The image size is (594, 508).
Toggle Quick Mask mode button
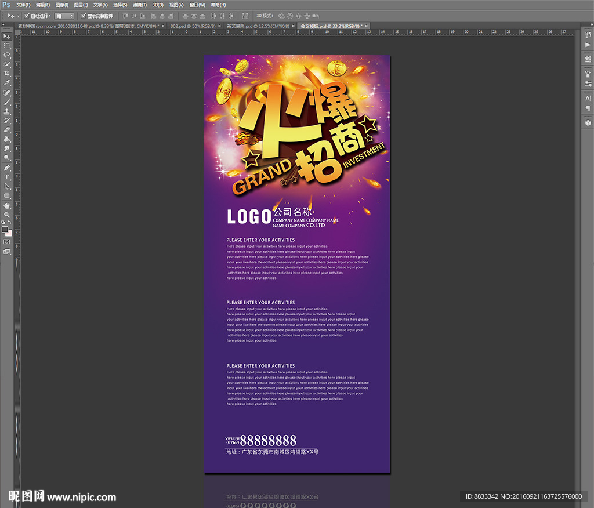pyautogui.click(x=7, y=242)
